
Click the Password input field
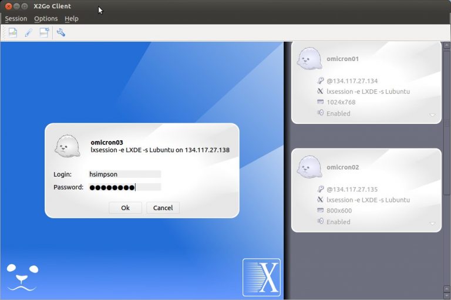pyautogui.click(x=124, y=187)
